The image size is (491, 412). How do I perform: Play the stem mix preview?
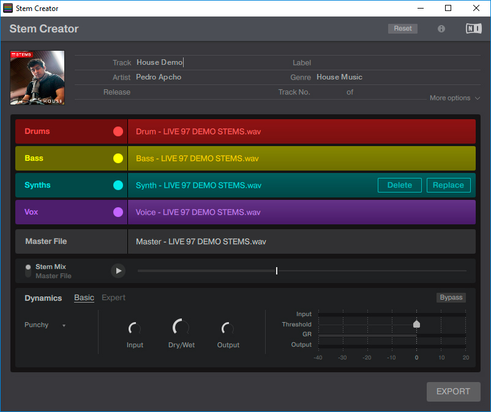click(118, 271)
